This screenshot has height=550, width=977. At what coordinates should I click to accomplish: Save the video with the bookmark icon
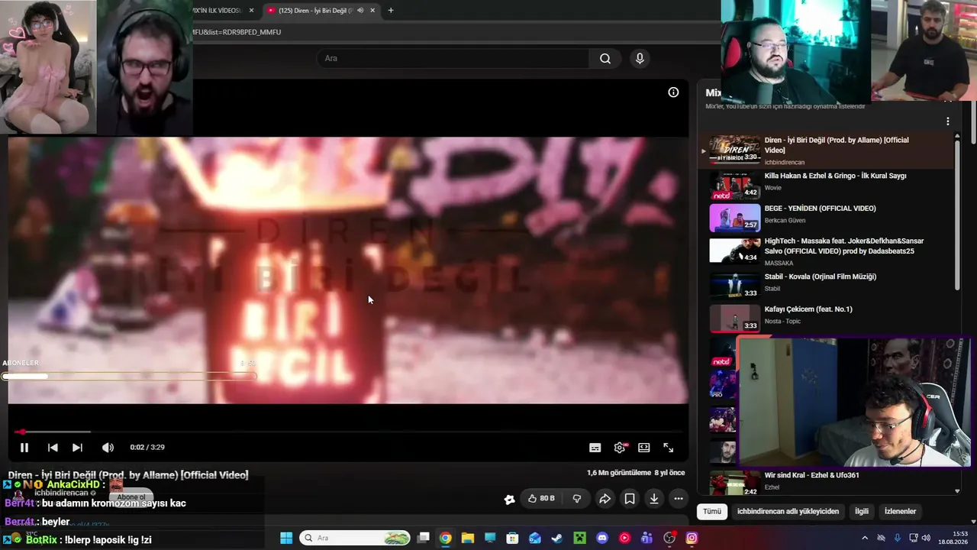630,499
